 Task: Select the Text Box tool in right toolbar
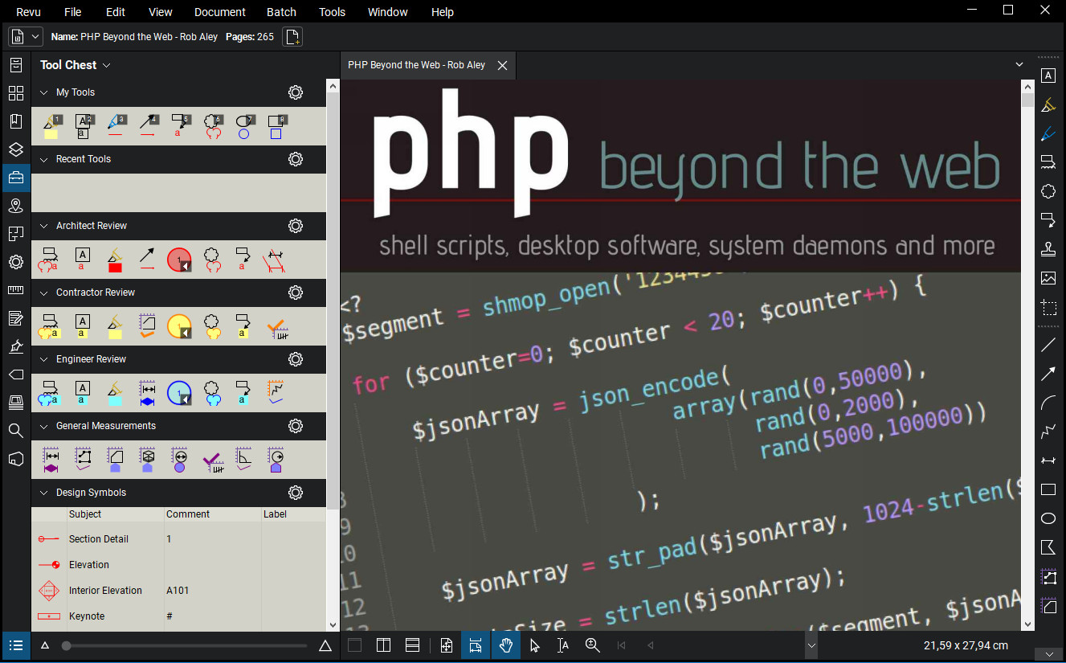point(1048,76)
